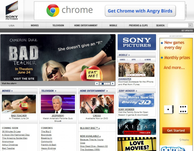This screenshot has width=194, height=151.
Task: Open the Games tab under Mobile
Action: click(x=122, y=60)
